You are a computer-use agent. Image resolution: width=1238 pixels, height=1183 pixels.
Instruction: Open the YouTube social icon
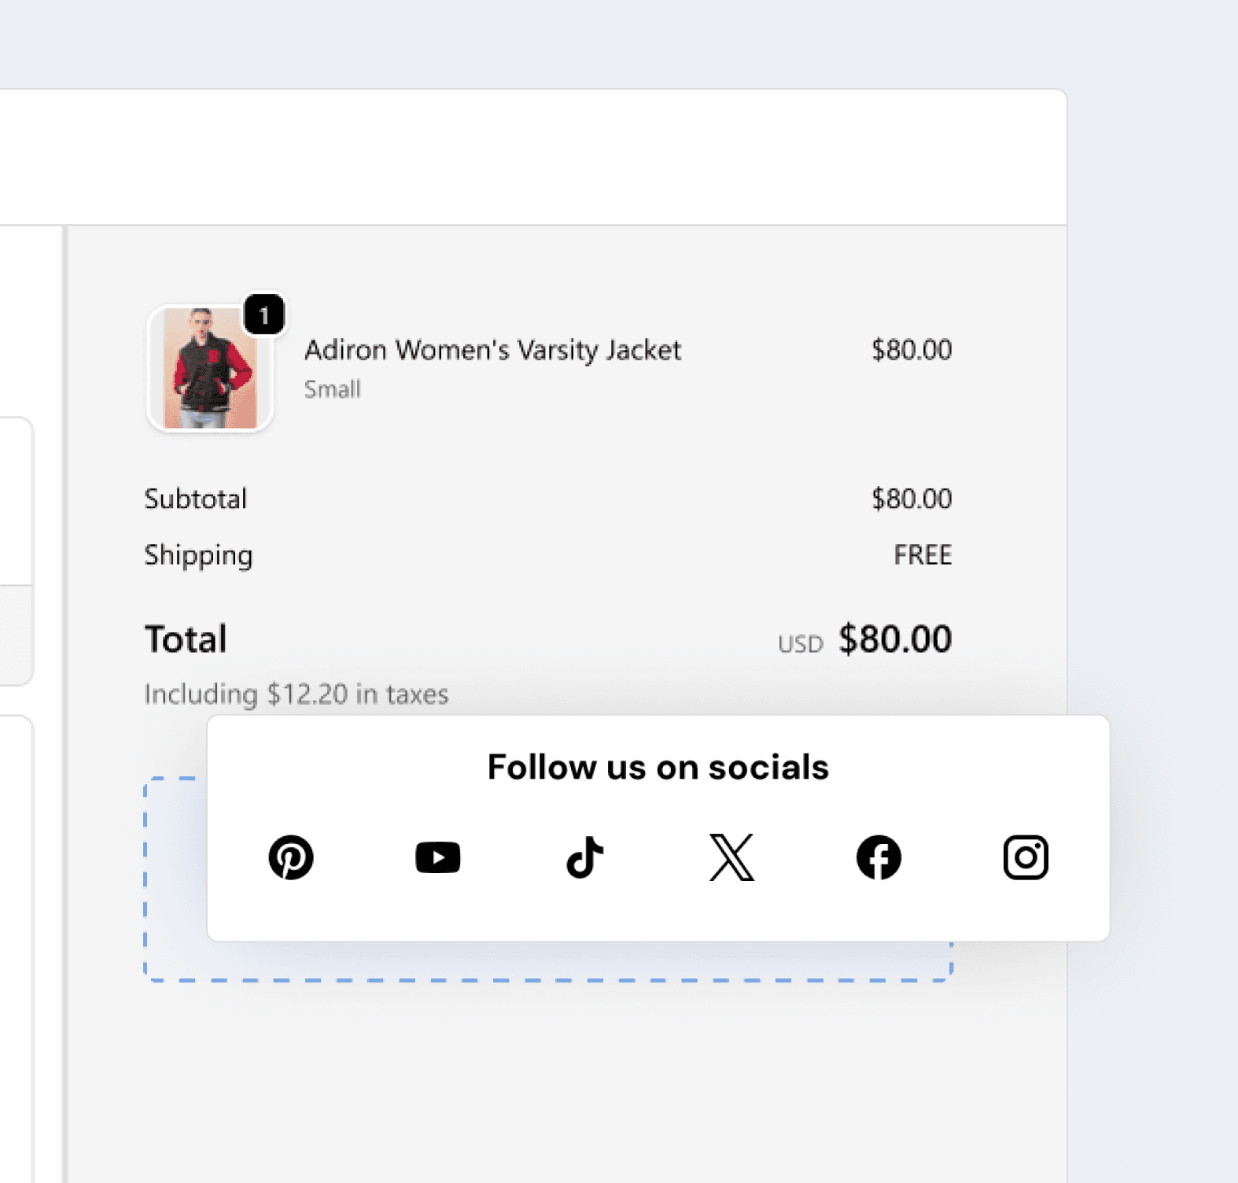click(x=438, y=857)
